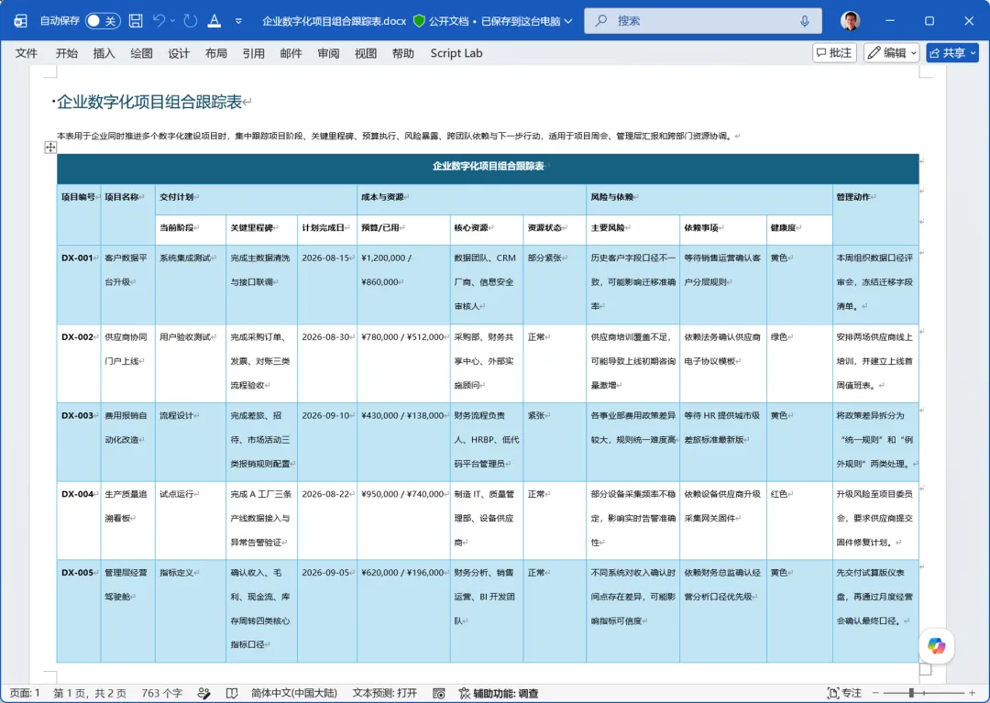Open word count 763 个字
The width and height of the screenshot is (990, 703).
161,693
